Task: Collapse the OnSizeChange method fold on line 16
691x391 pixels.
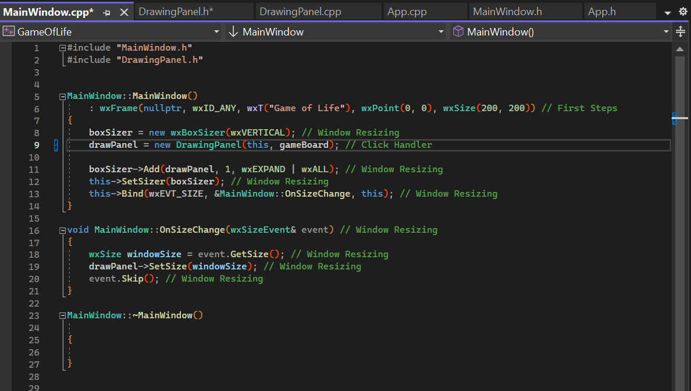Action: [x=62, y=229]
